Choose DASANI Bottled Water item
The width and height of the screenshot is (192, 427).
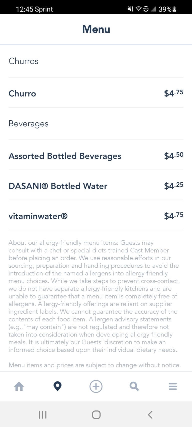[x=58, y=186]
